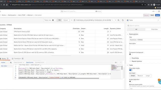
Task: Open Date Format dropdown
Action: (19, 62)
